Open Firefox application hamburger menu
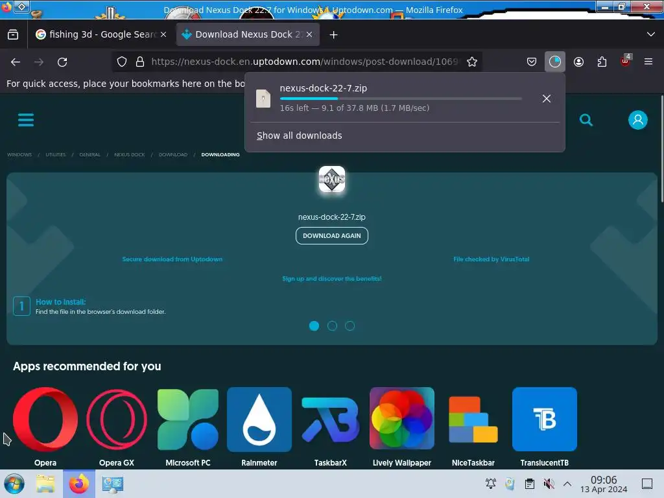Image resolution: width=664 pixels, height=498 pixels. coord(648,62)
